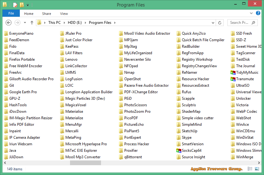Select Quick Batch File Compiler folder

tap(200, 40)
